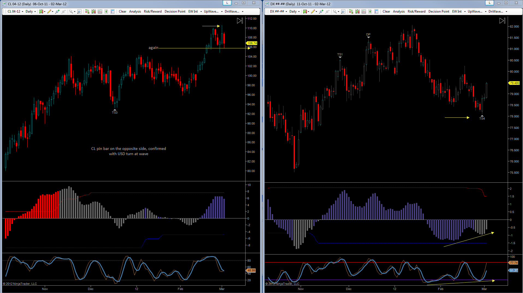Open Data Series icon in DX window
Viewport: 523px width, 293px height.
pyautogui.click(x=357, y=11)
